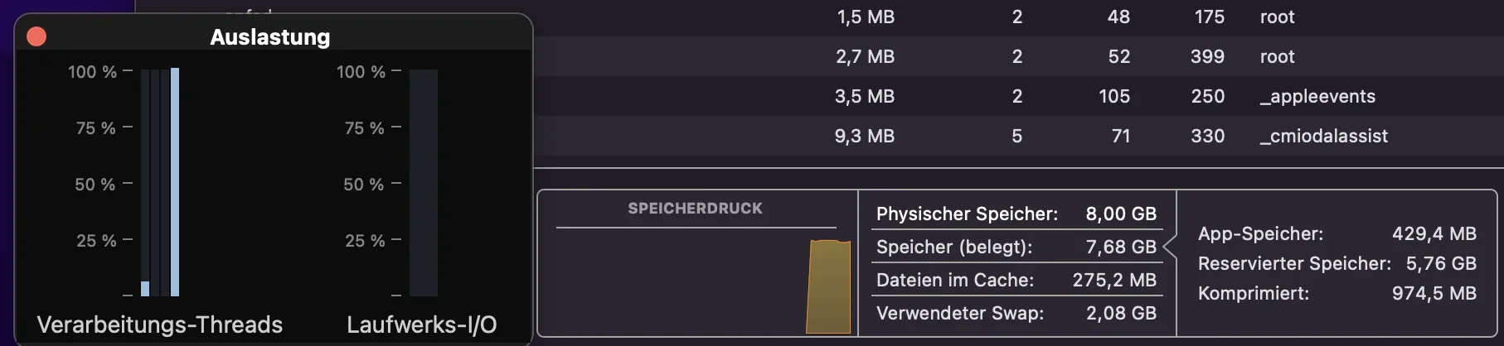Click the orange Speicherdruck graph
This screenshot has width=1504, height=346.
pyautogui.click(x=828, y=286)
